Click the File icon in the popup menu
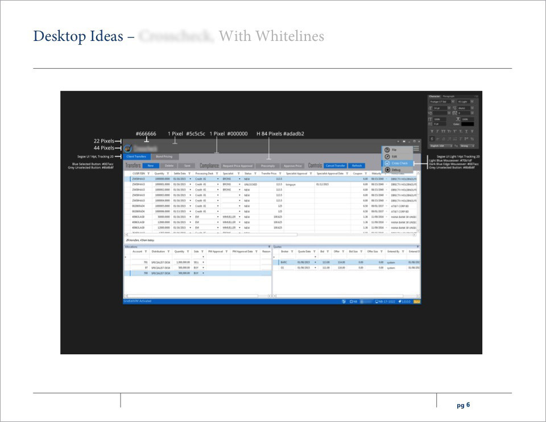The width and height of the screenshot is (546, 422). (387, 150)
